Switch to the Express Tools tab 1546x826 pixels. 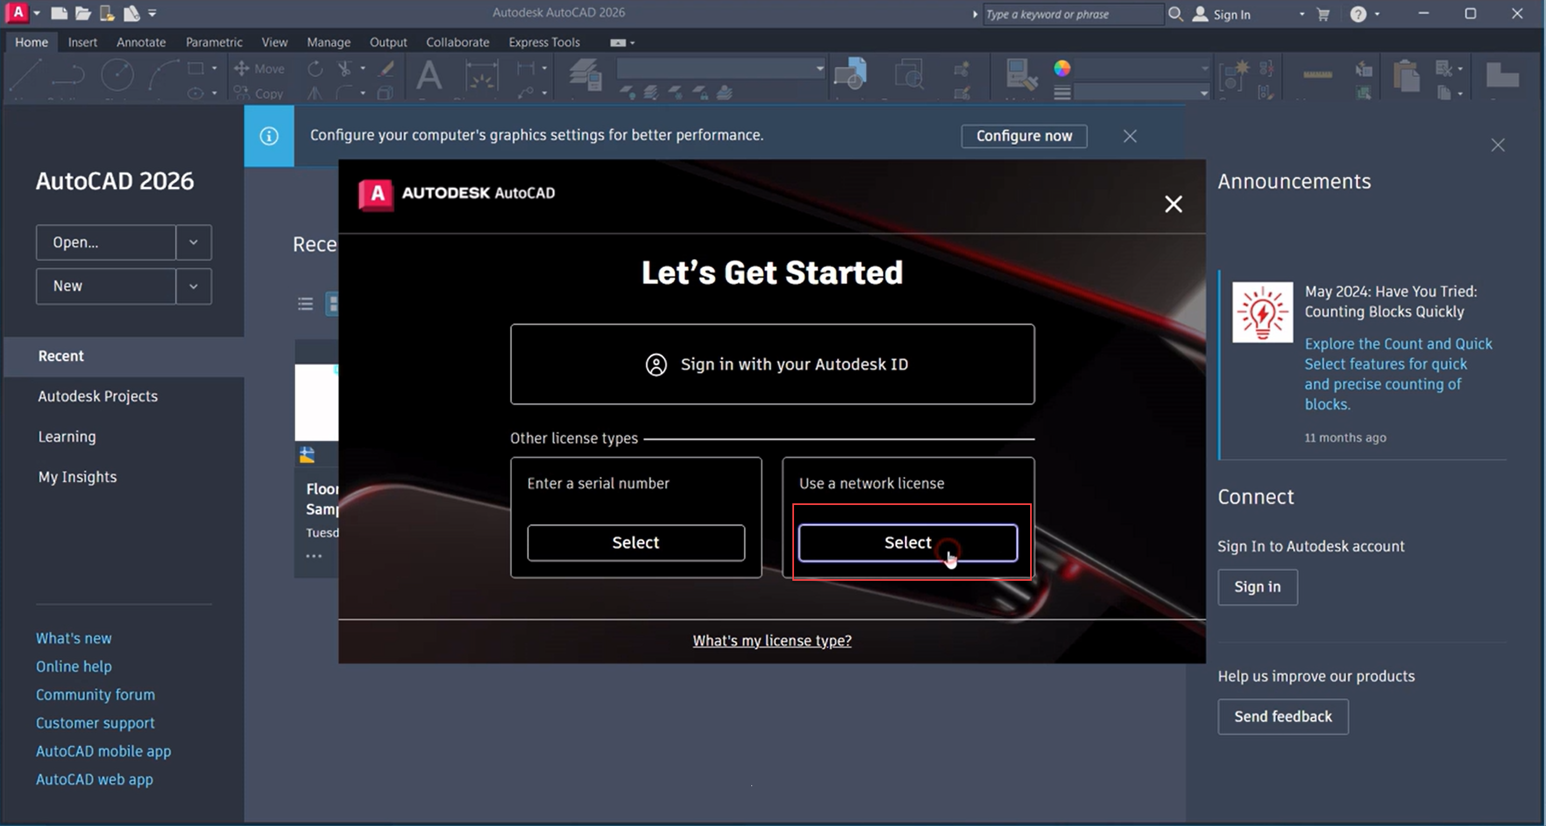point(544,42)
